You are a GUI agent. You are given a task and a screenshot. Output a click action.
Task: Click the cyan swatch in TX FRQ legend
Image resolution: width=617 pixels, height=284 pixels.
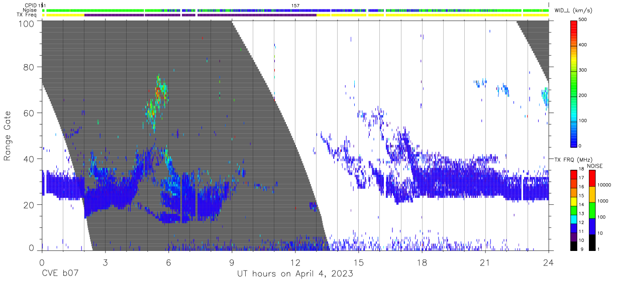574,219
